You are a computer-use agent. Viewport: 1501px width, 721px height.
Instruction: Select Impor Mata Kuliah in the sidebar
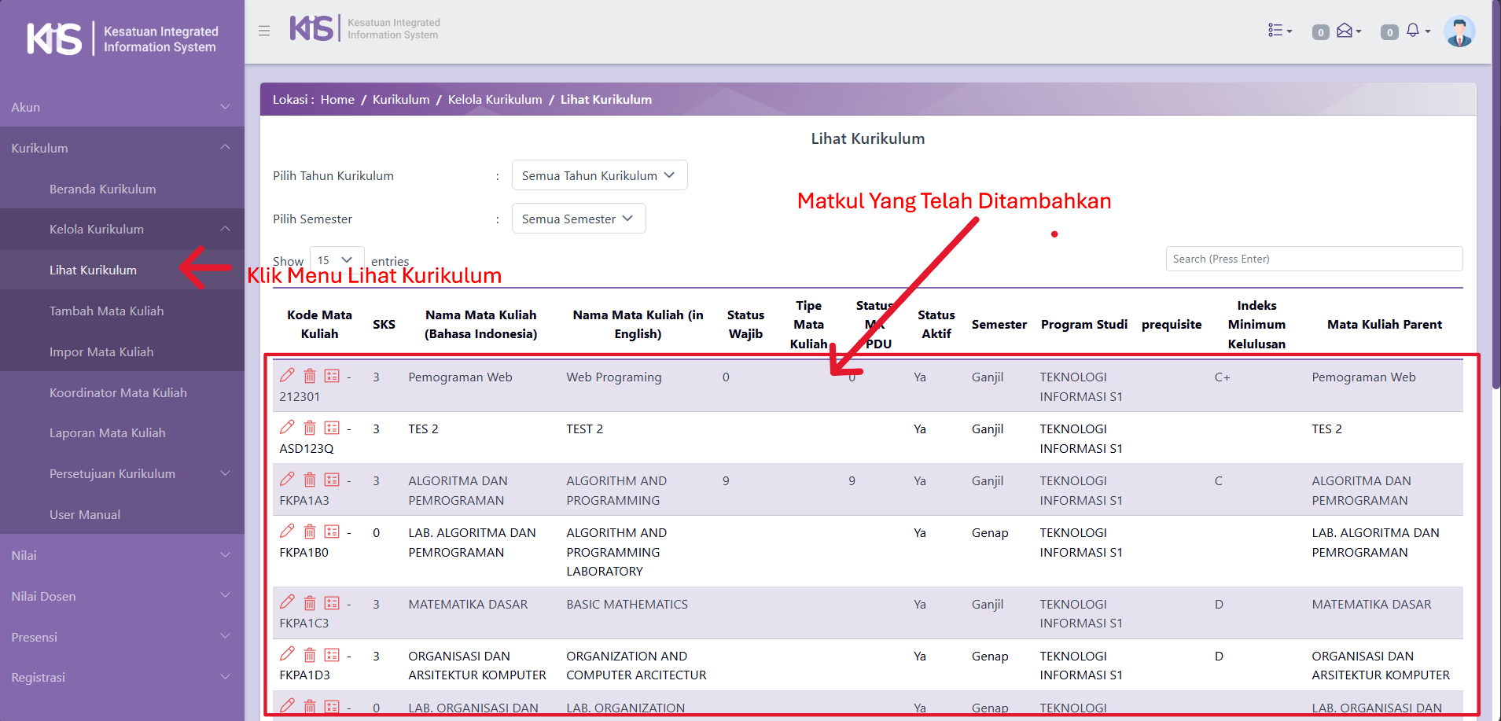101,351
